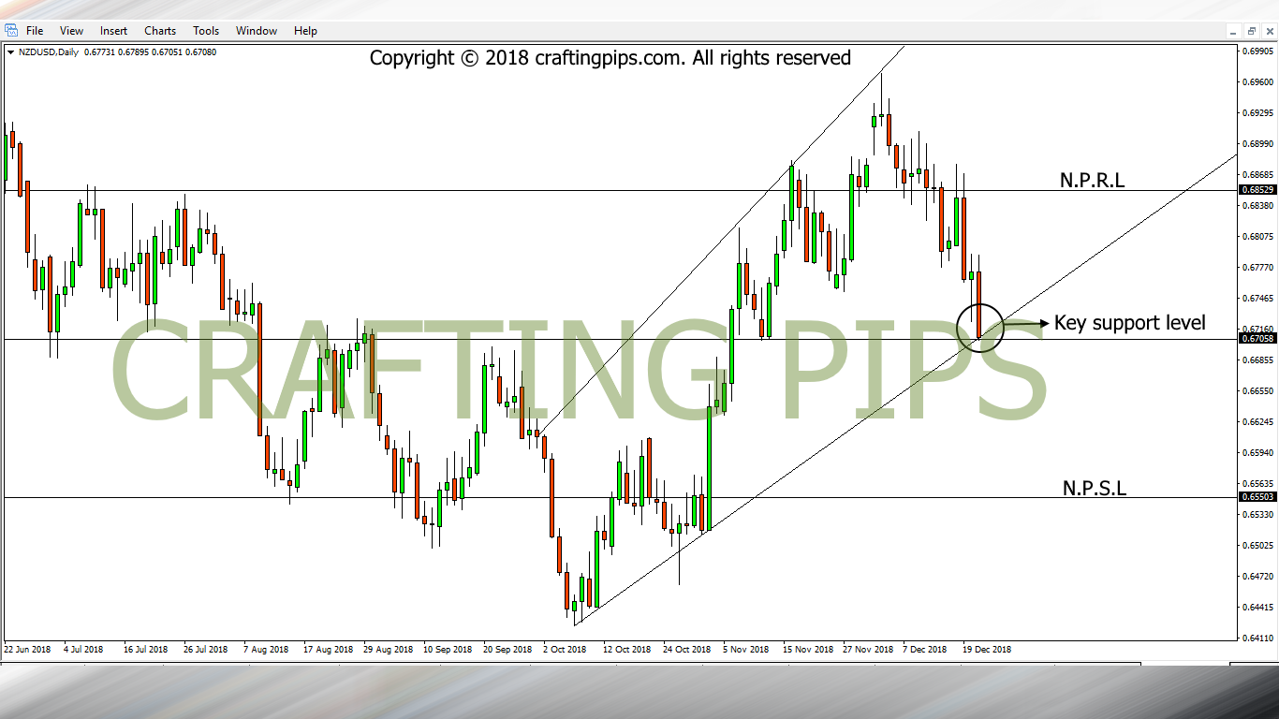Image resolution: width=1279 pixels, height=719 pixels.
Task: Click the 24 Oct 2018 date label
Action: [x=687, y=649]
